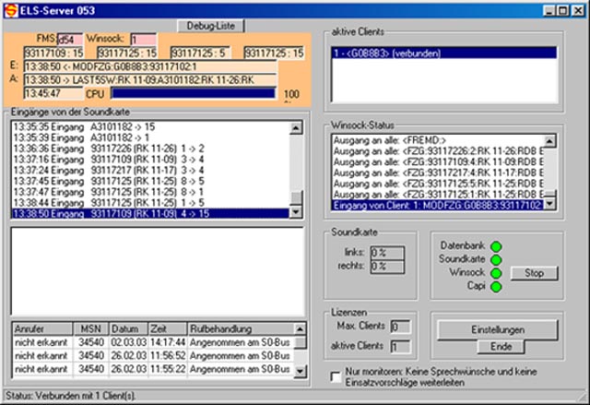
Task: Click the ELS-Server app icon in title bar
Action: point(9,9)
